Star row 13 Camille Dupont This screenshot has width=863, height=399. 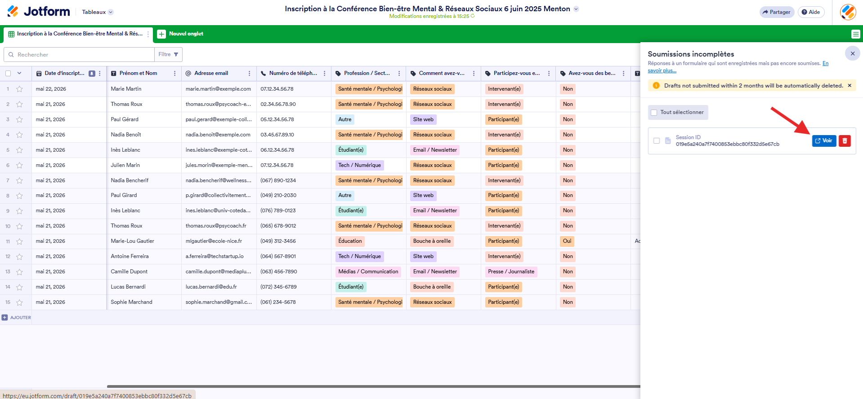[19, 272]
